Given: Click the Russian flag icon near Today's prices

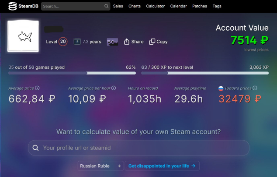Looking at the screenshot, I should pyautogui.click(x=221, y=88).
